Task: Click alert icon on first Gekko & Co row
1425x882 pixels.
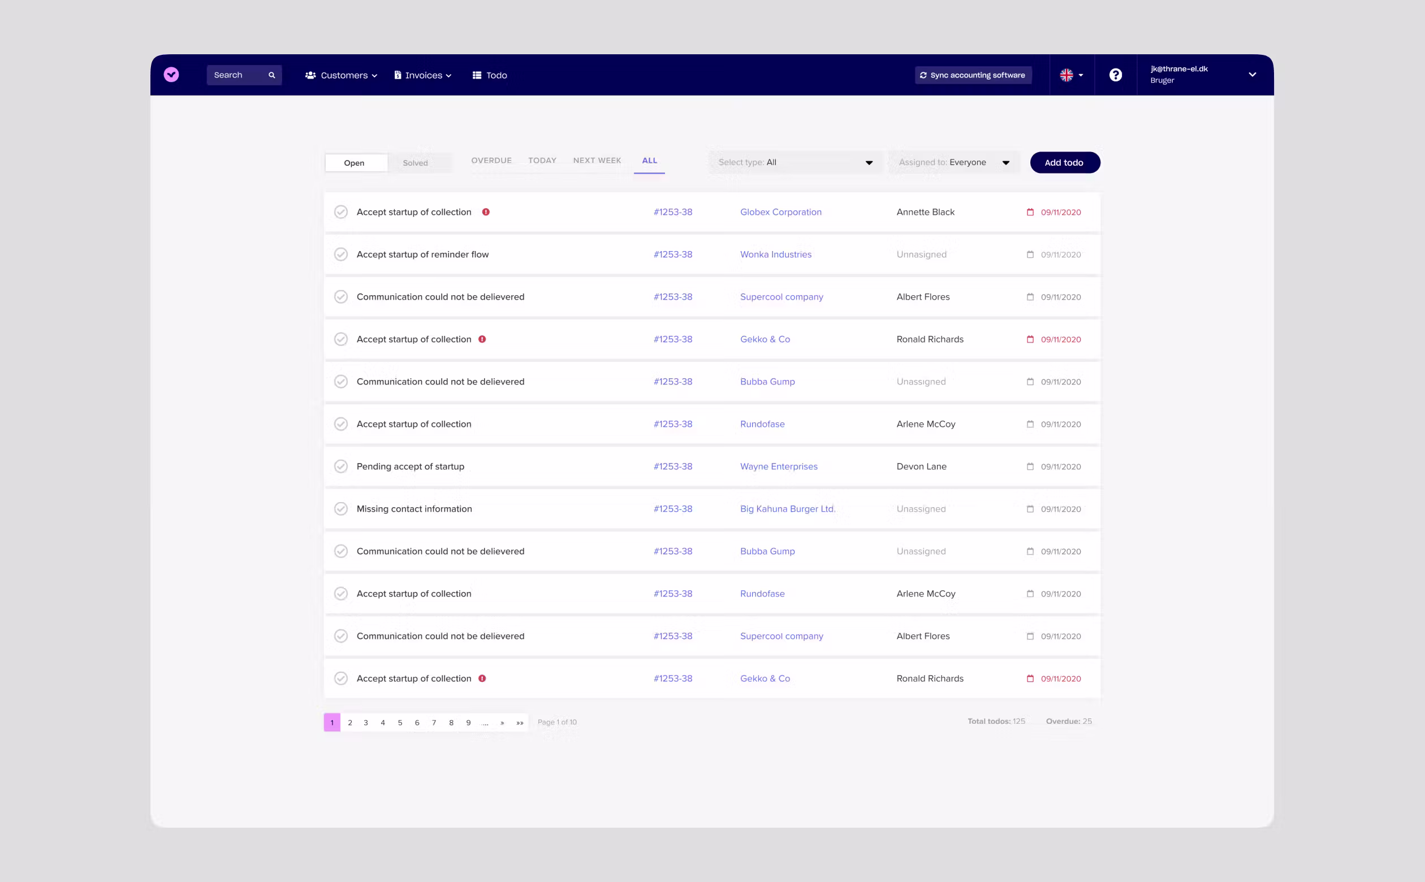Action: [482, 339]
